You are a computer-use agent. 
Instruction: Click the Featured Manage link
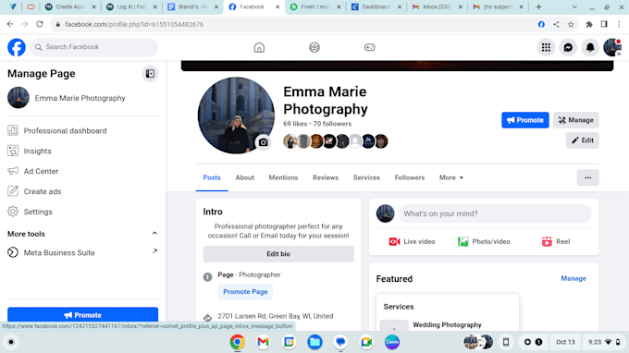point(573,278)
